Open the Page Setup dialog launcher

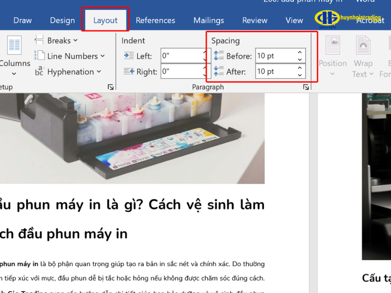[110, 86]
